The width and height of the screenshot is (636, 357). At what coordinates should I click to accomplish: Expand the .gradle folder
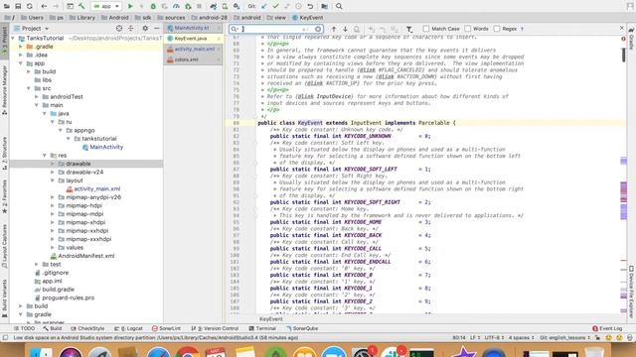coord(21,47)
